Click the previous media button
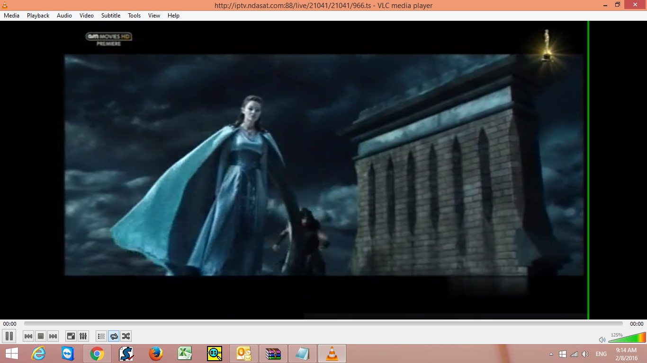 click(x=28, y=336)
